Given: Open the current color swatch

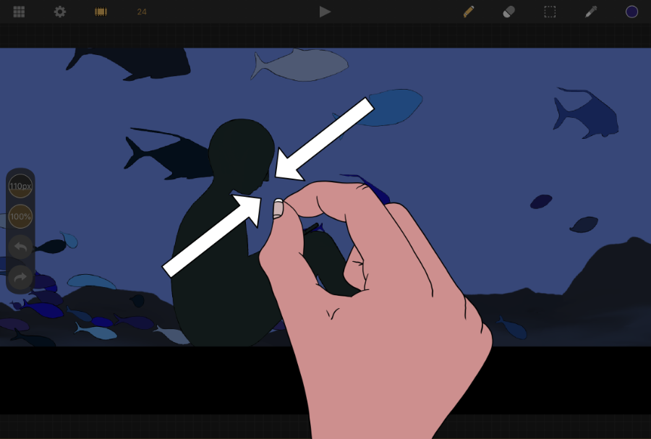Looking at the screenshot, I should (x=631, y=12).
